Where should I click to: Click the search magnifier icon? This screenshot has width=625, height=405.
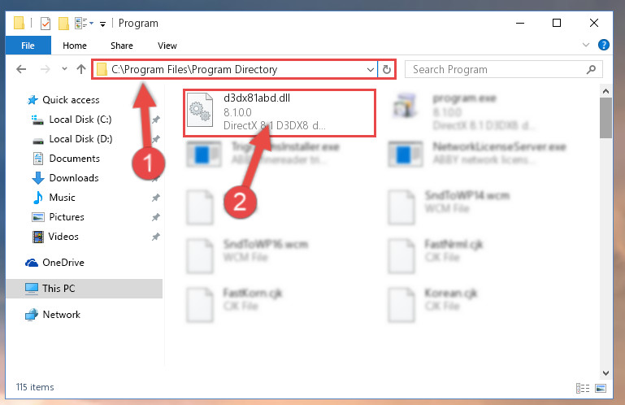(591, 69)
